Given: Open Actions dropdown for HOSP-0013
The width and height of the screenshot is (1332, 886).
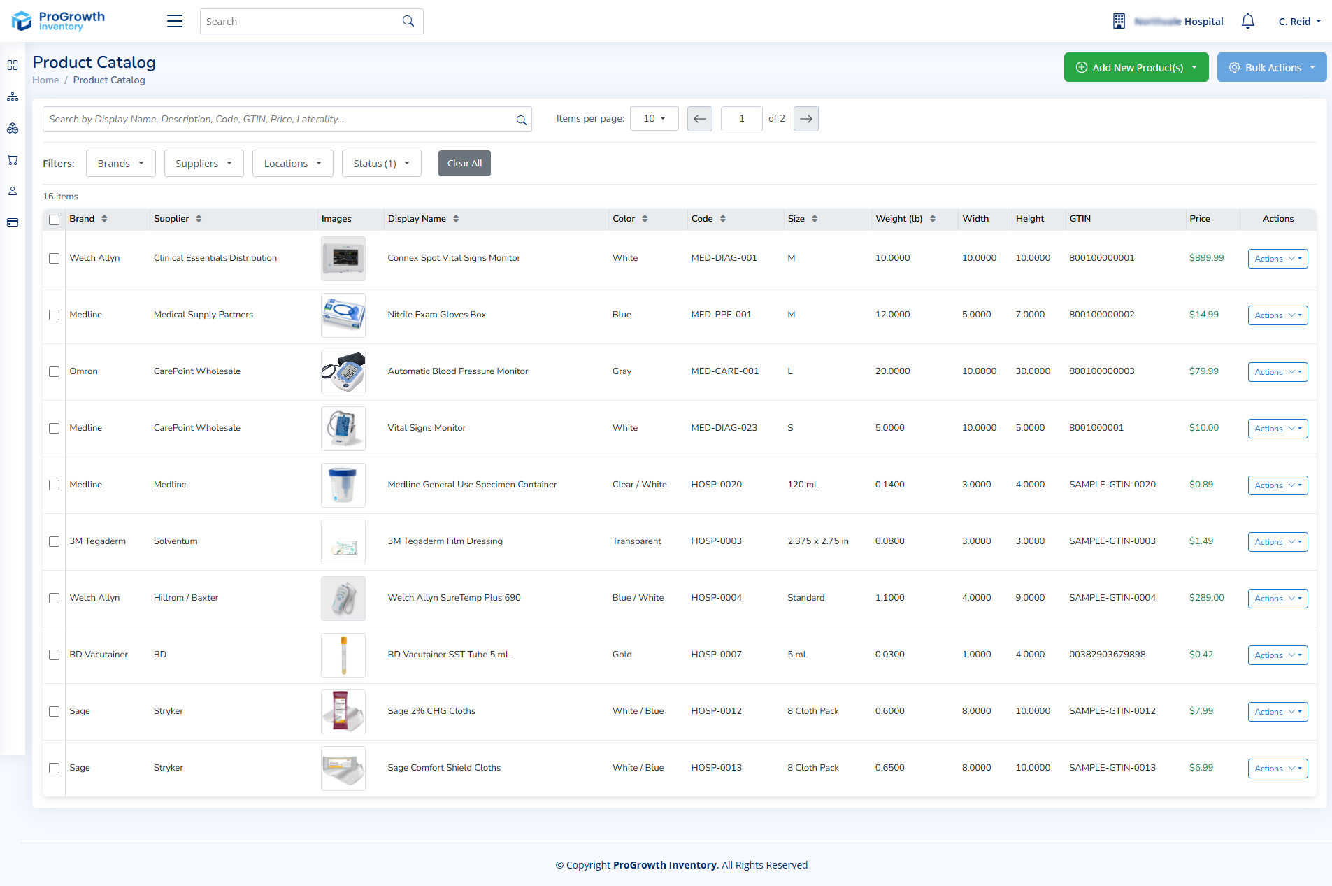Looking at the screenshot, I should point(1278,769).
